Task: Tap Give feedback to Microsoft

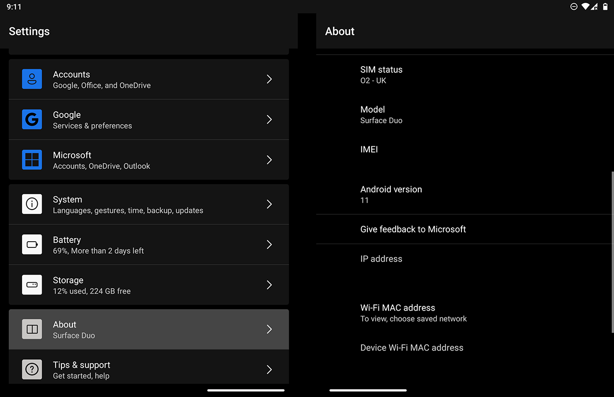Action: coord(463,229)
